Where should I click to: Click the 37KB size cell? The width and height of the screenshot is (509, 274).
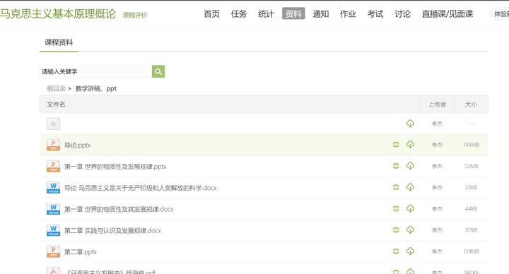471,230
